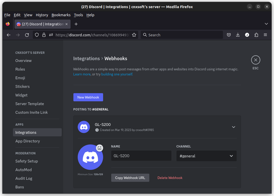Bookmark this page with the star icon
Image resolution: width=274 pixels, height=196 pixels.
(134, 35)
